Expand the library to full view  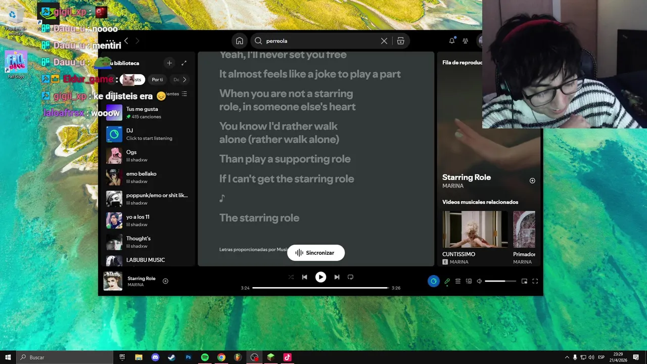pos(184,63)
